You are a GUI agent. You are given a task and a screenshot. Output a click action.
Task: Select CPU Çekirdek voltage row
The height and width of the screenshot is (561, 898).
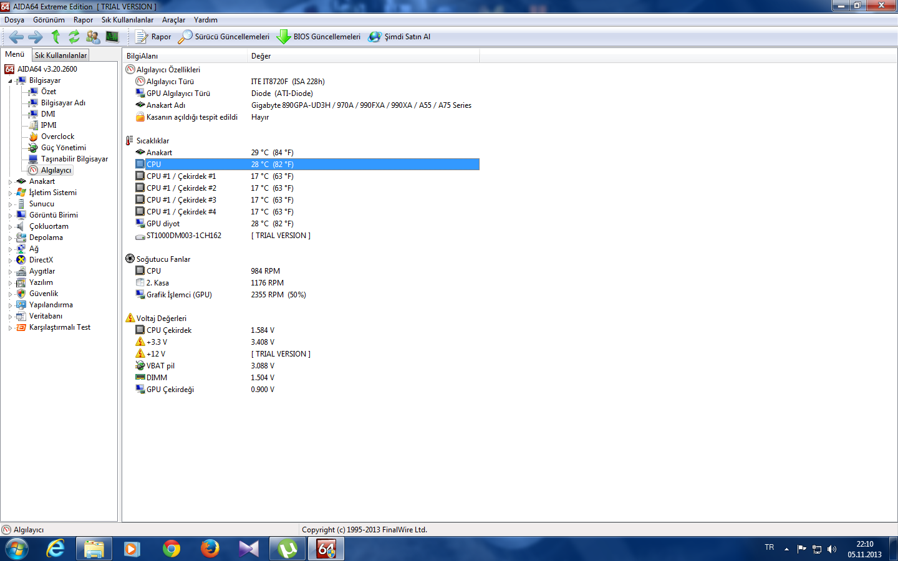307,330
